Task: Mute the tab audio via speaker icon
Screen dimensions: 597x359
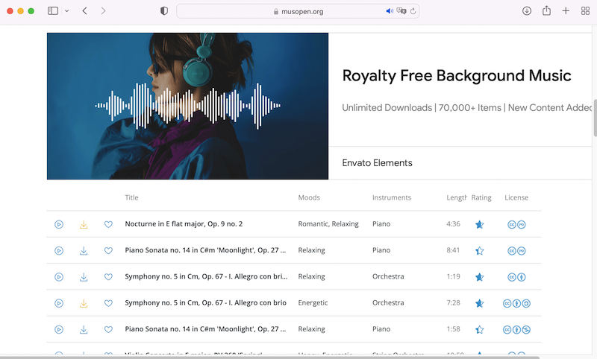Action: 389,11
